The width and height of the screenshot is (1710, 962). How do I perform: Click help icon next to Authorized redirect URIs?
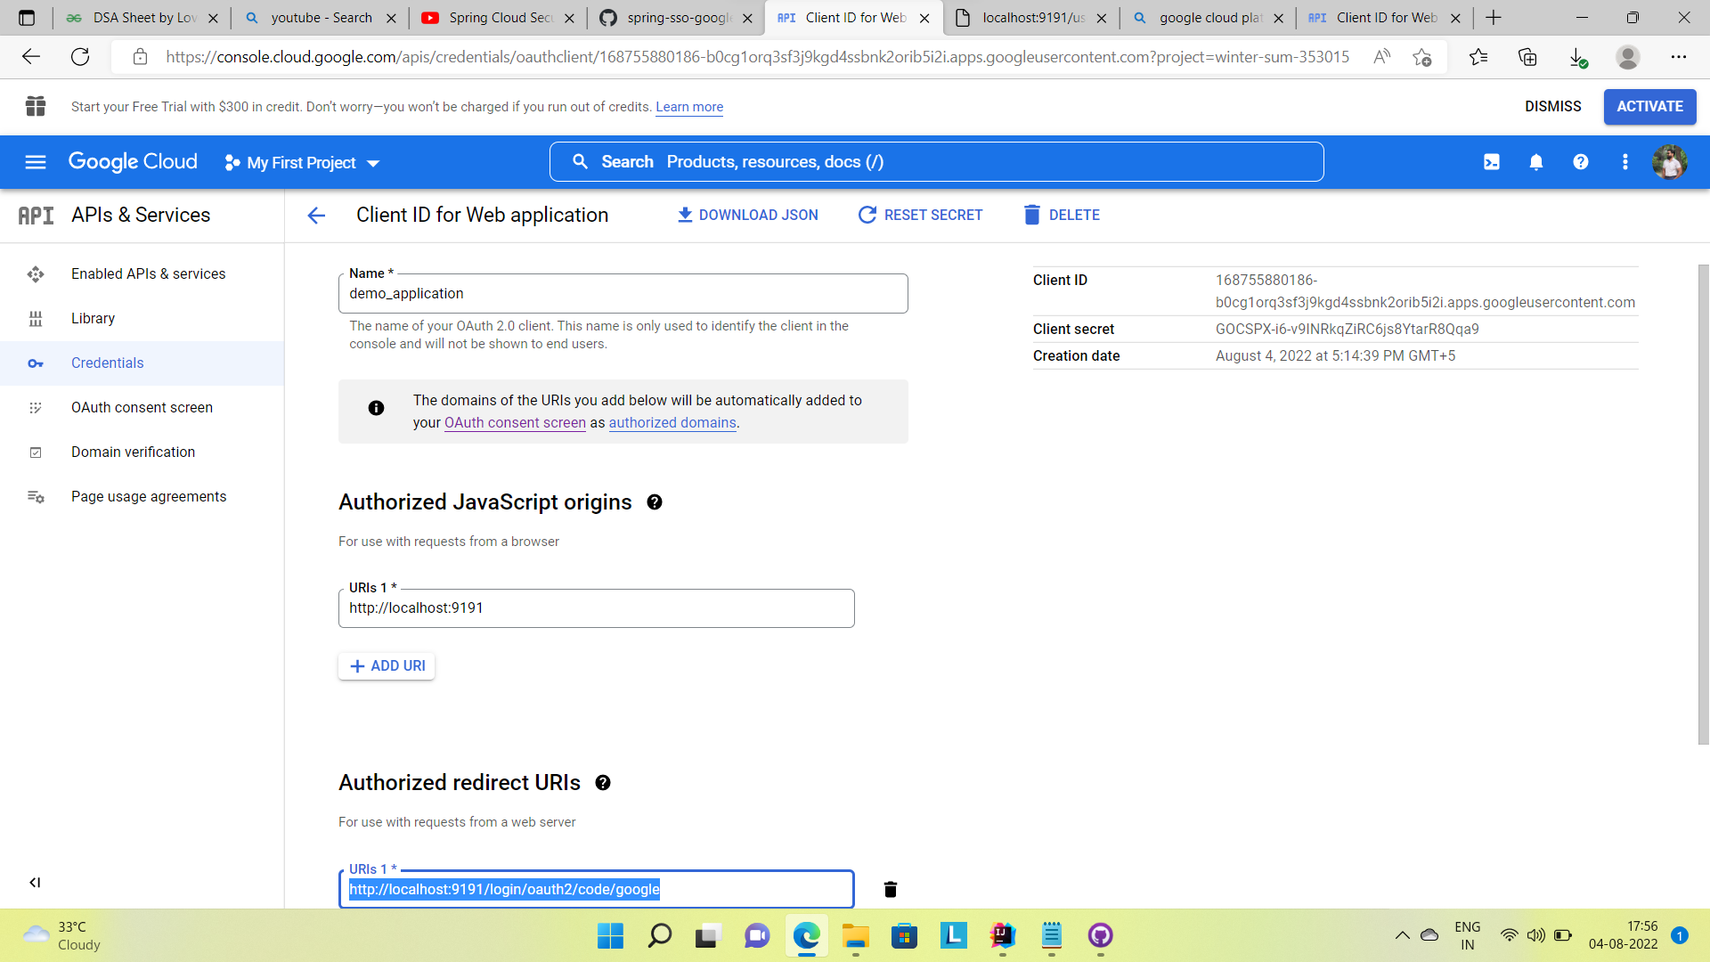(x=603, y=783)
